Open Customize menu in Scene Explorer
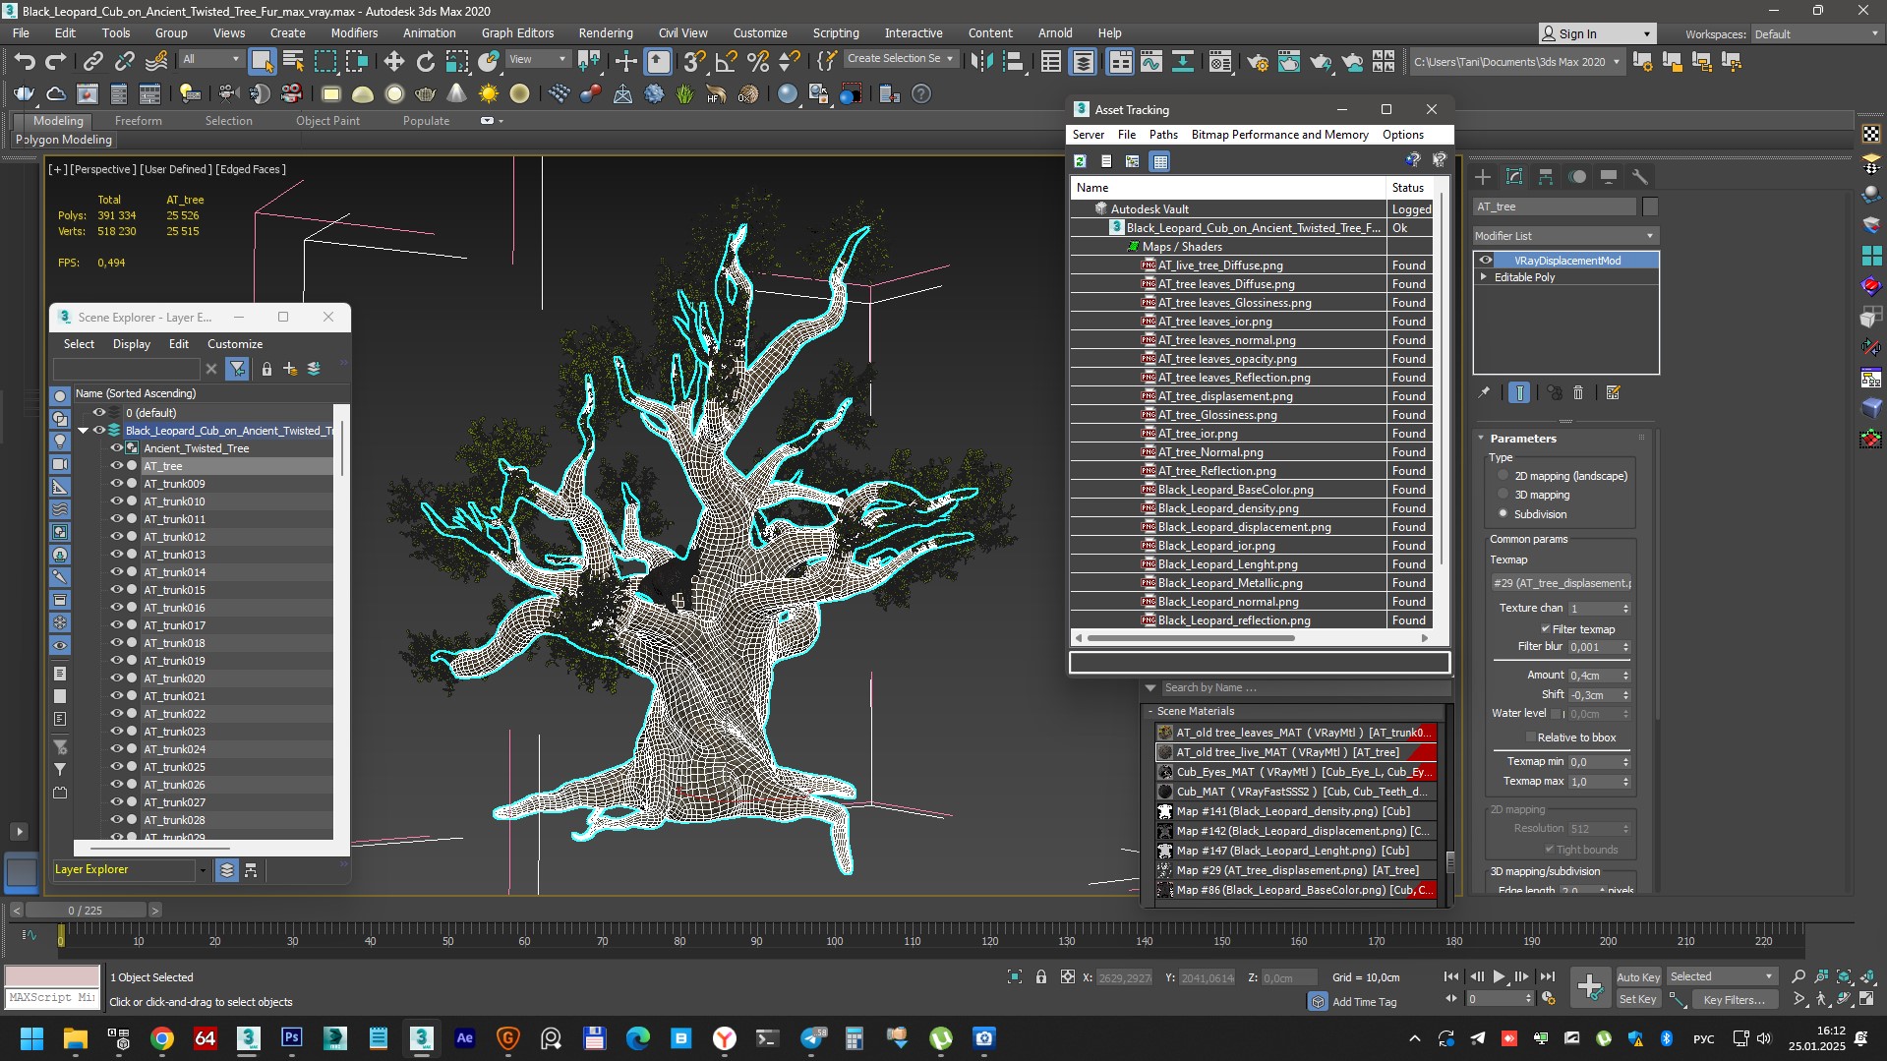 pyautogui.click(x=235, y=344)
